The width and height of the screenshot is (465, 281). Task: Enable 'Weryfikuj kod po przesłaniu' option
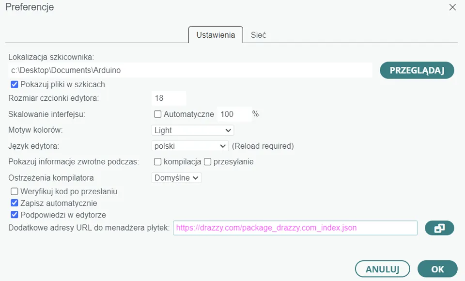[15, 191]
